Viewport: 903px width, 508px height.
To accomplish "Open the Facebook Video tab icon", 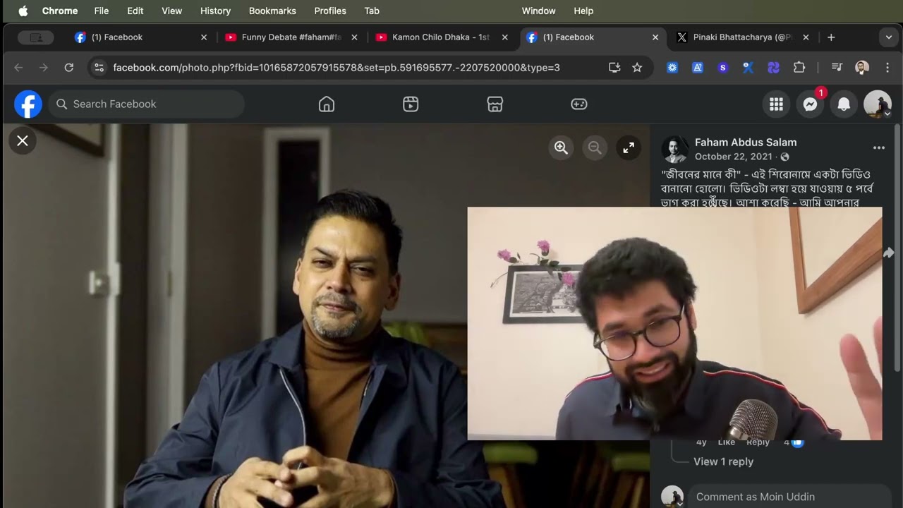I will (x=411, y=104).
